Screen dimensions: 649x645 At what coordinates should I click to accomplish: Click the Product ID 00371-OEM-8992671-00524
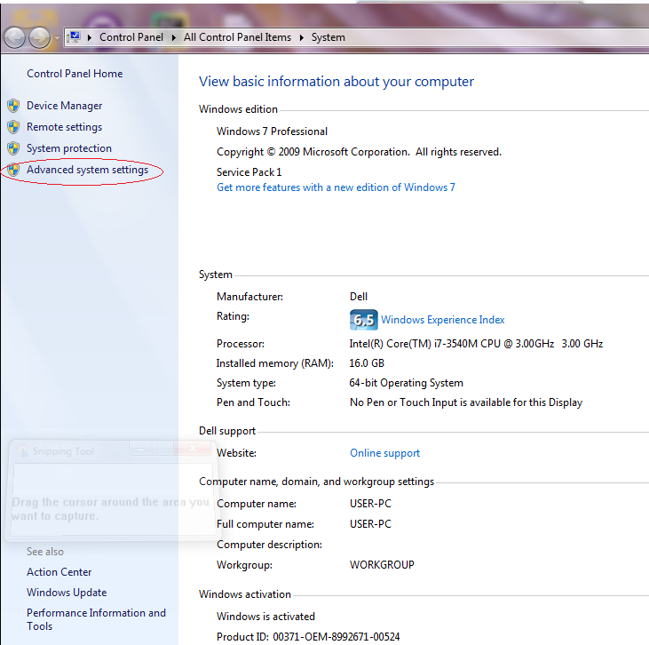point(308,637)
